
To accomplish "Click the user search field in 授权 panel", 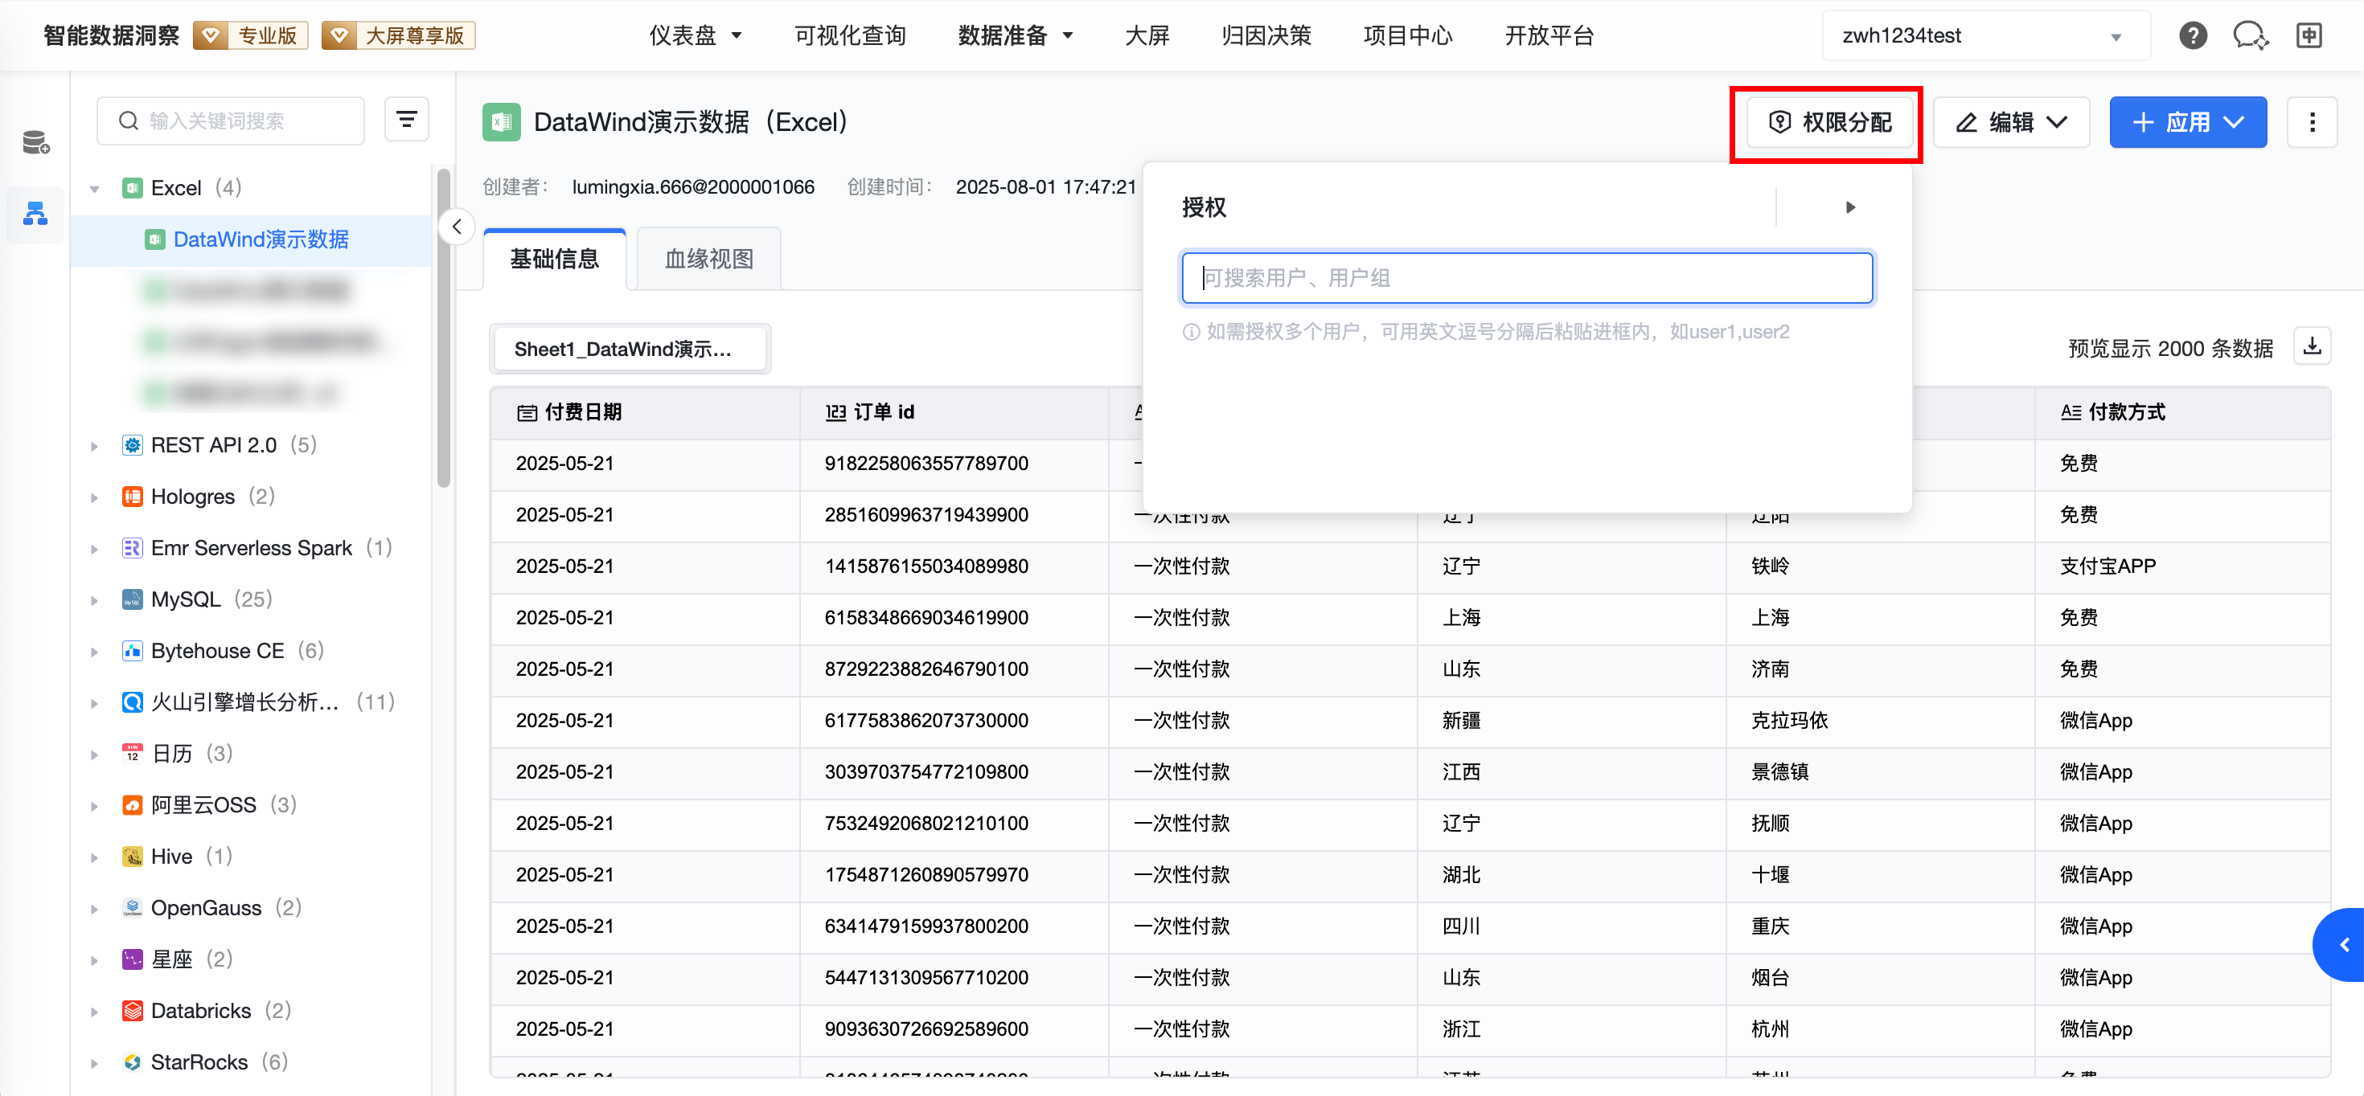I will click(x=1526, y=278).
